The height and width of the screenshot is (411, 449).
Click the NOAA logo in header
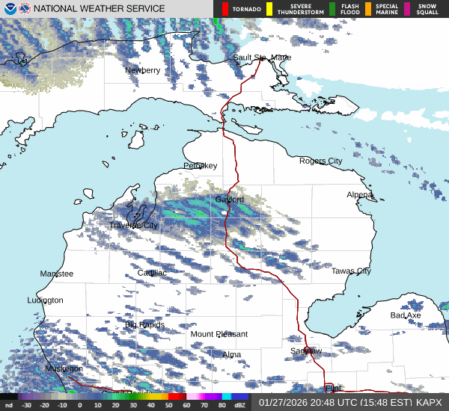9,9
